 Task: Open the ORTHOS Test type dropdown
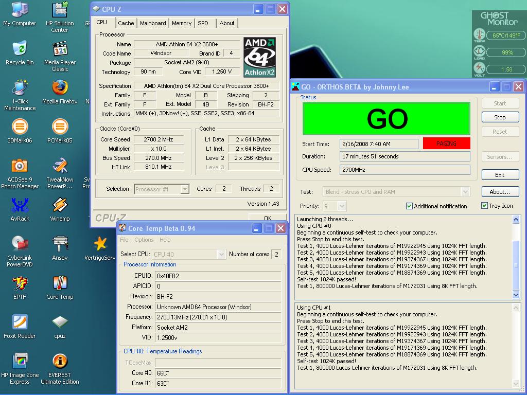tap(465, 192)
